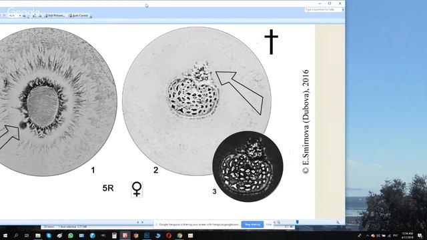Show hidden system tray icons chevron
The width and height of the screenshot is (427, 240).
point(367,235)
